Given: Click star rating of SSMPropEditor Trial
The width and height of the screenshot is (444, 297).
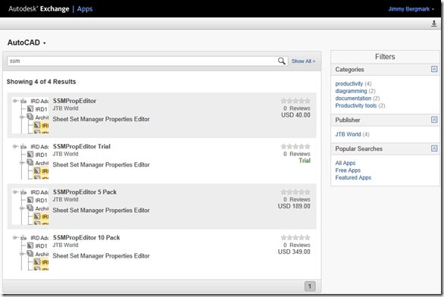Looking at the screenshot, I should (x=295, y=146).
